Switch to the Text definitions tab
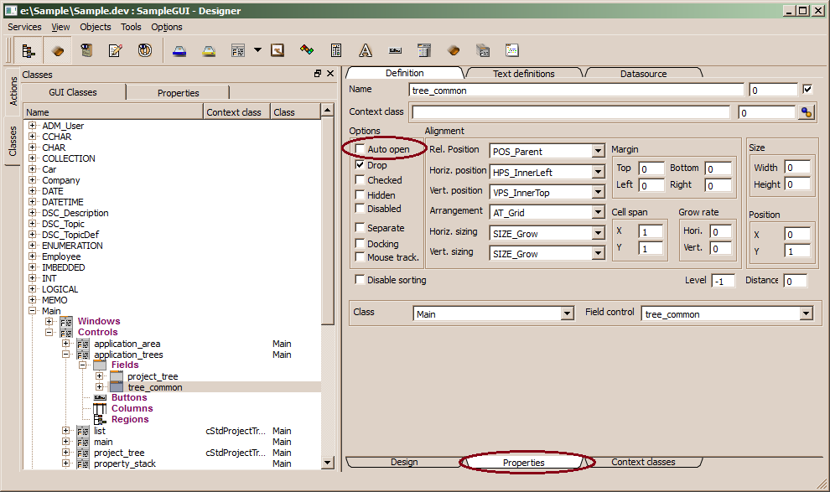830x492 pixels. click(524, 74)
